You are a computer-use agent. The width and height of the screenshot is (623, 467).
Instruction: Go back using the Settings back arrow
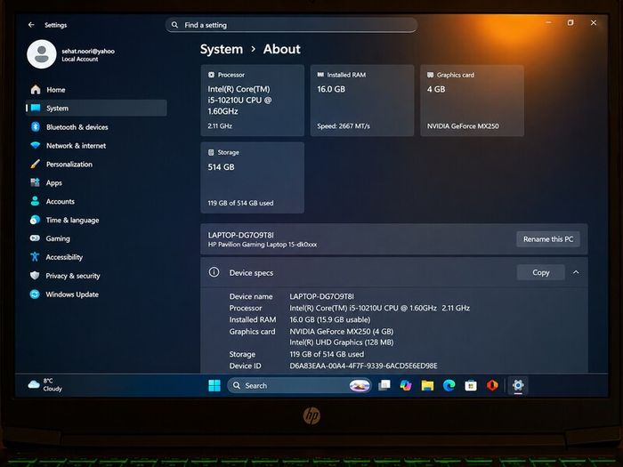coord(31,25)
